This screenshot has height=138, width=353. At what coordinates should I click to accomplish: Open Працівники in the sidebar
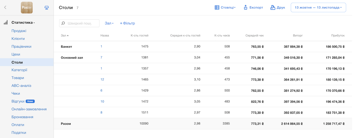(21, 47)
